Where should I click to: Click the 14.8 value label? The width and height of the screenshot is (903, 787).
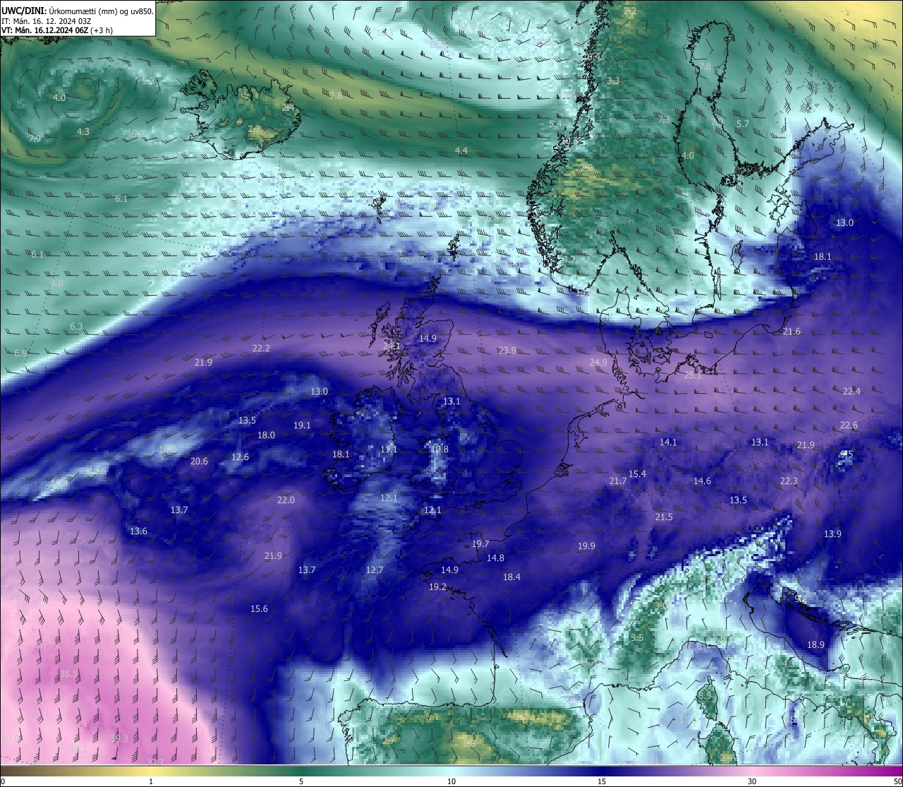tap(495, 558)
